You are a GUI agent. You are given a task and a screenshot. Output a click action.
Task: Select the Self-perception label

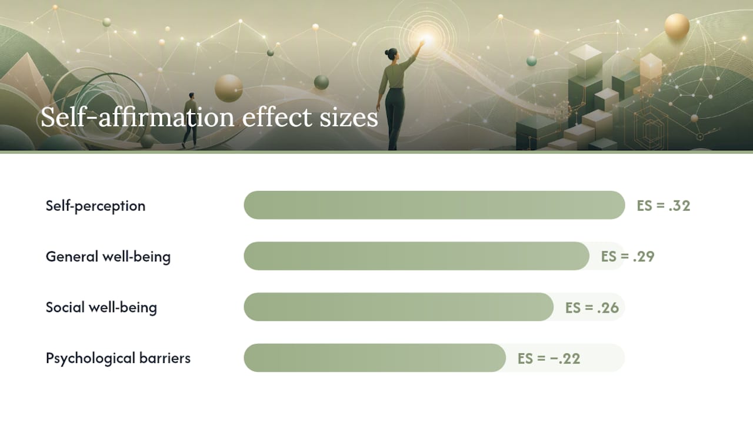click(95, 206)
